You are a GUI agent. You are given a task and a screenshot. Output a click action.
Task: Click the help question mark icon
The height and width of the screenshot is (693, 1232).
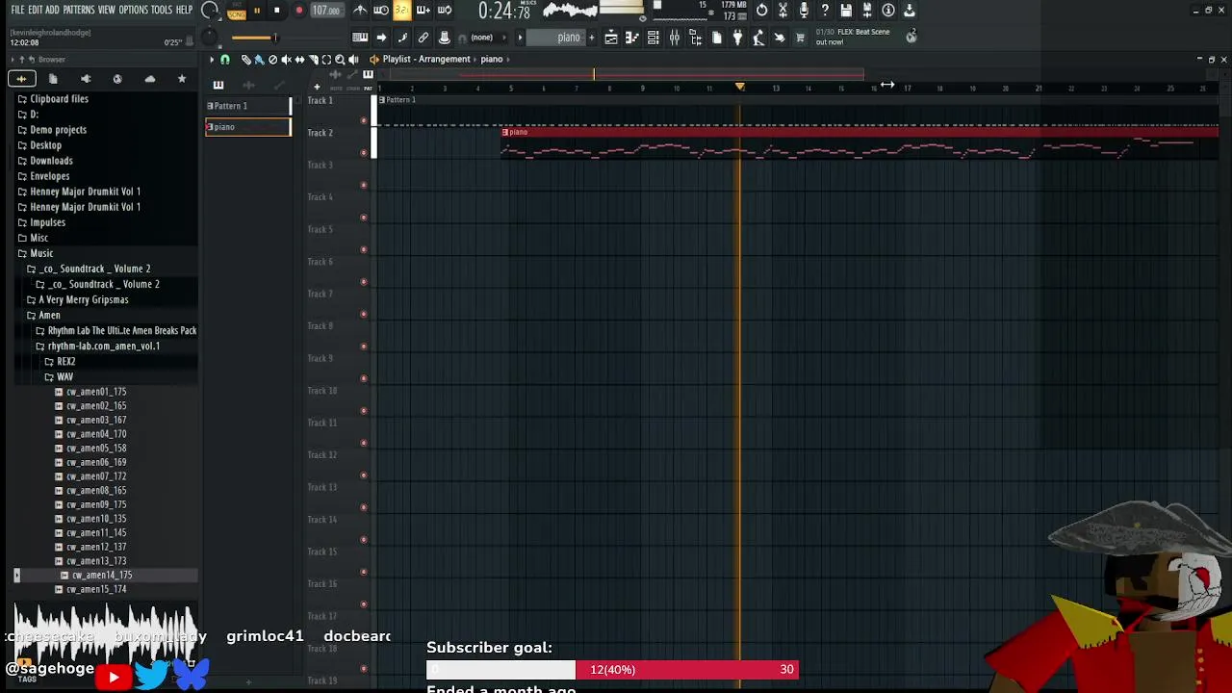pyautogui.click(x=825, y=11)
